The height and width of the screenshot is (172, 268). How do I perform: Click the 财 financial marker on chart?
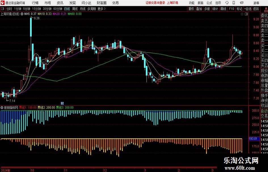[62, 103]
